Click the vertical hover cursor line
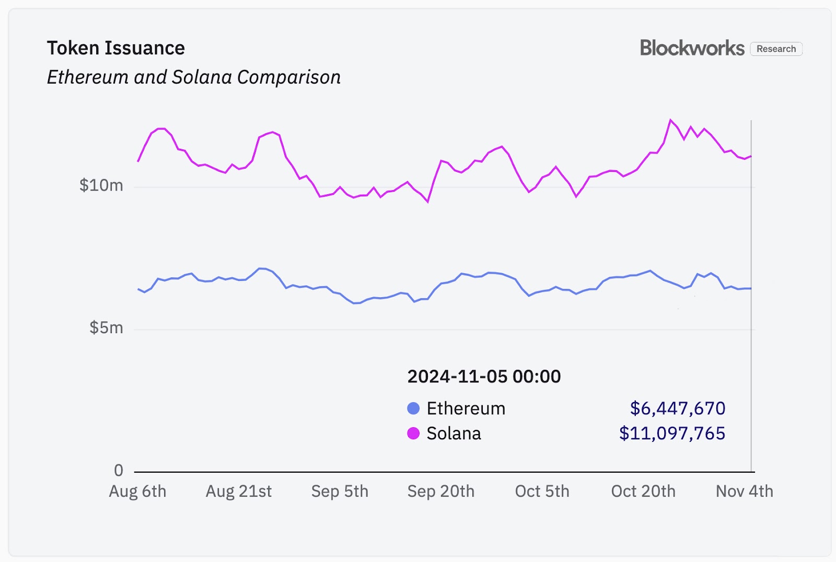Image resolution: width=836 pixels, height=562 pixels. tap(751, 296)
